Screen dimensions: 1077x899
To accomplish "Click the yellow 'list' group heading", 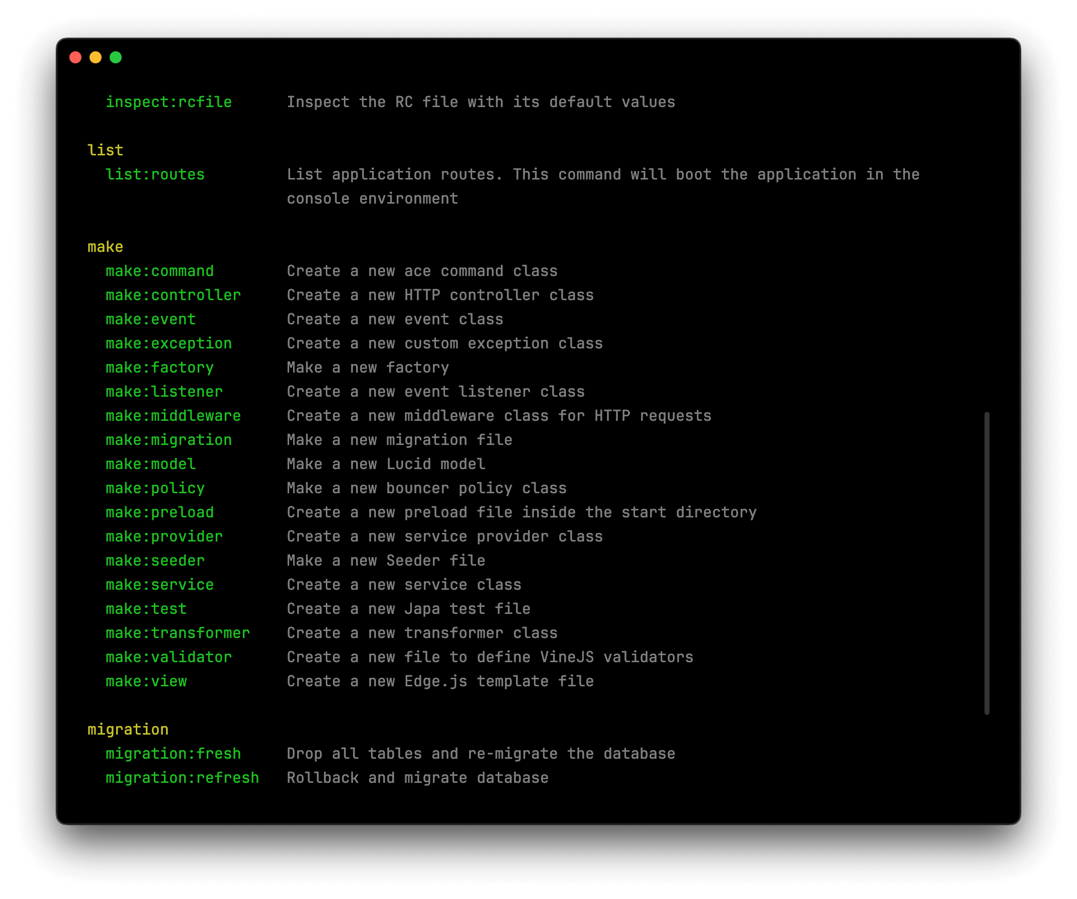I will pyautogui.click(x=105, y=150).
